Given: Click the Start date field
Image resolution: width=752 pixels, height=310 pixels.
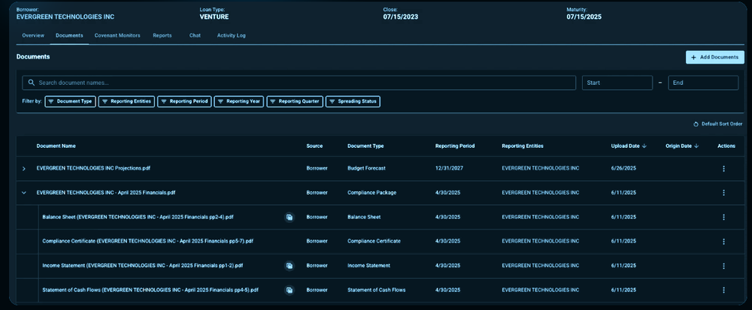Looking at the screenshot, I should [x=617, y=83].
